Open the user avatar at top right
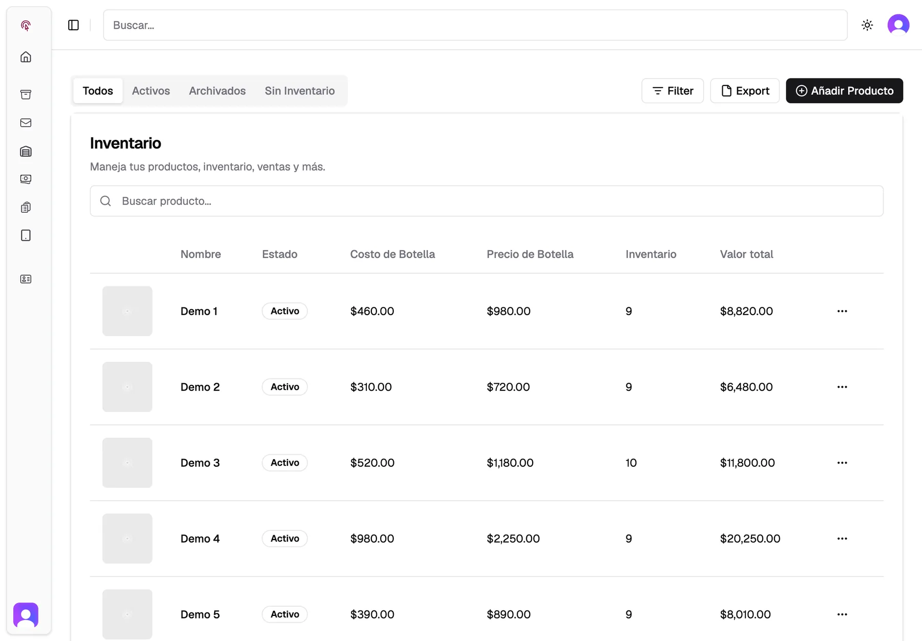Image resolution: width=922 pixels, height=641 pixels. [x=898, y=25]
